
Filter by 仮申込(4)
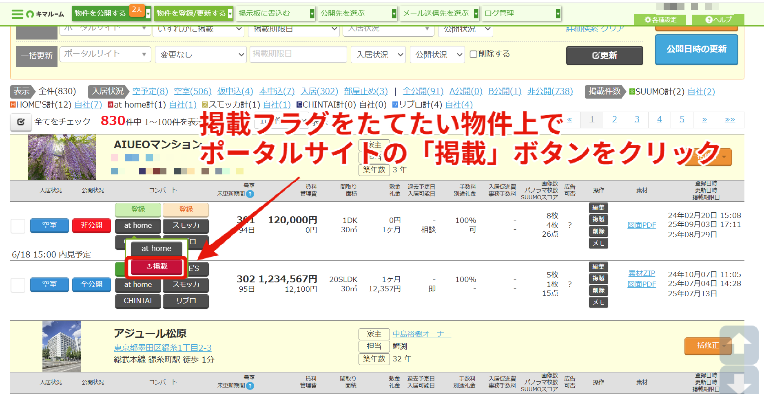[235, 91]
